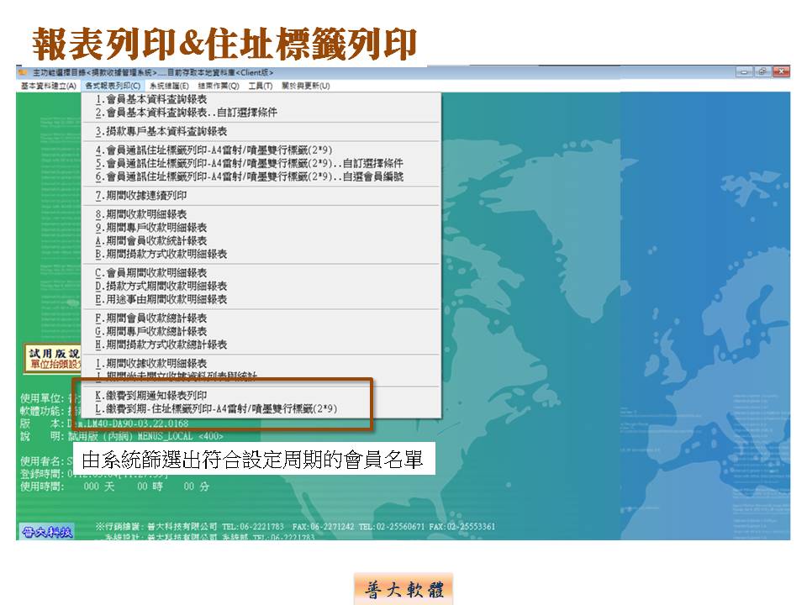Select E.用途事由期間收款明細報表
This screenshot has height=605, width=807.
point(261,299)
